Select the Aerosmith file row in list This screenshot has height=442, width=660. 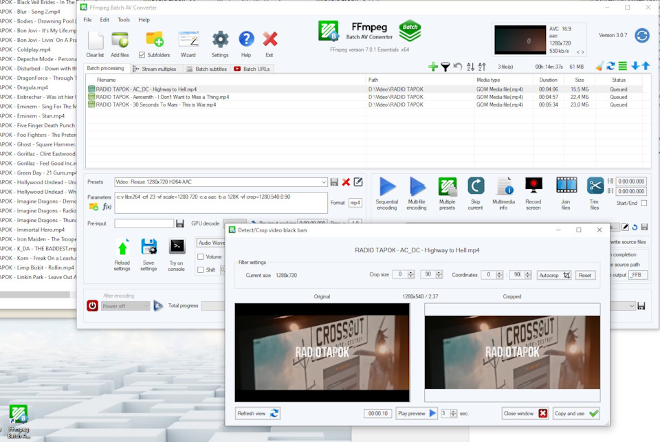click(x=162, y=97)
